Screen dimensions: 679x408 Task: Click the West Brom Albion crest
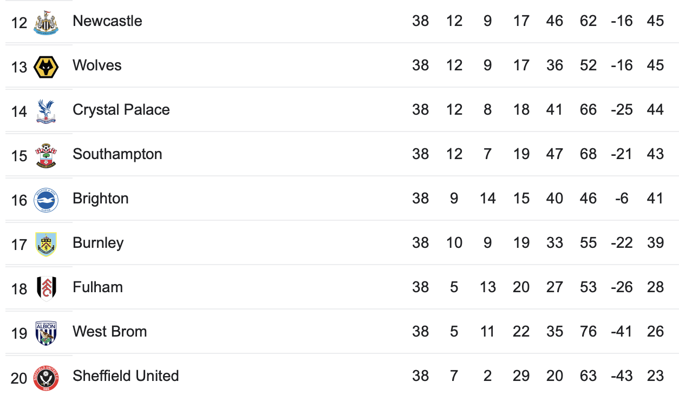[x=46, y=333]
